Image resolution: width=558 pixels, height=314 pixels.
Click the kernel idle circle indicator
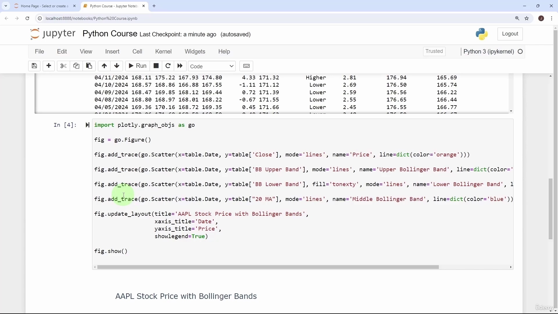click(x=521, y=52)
